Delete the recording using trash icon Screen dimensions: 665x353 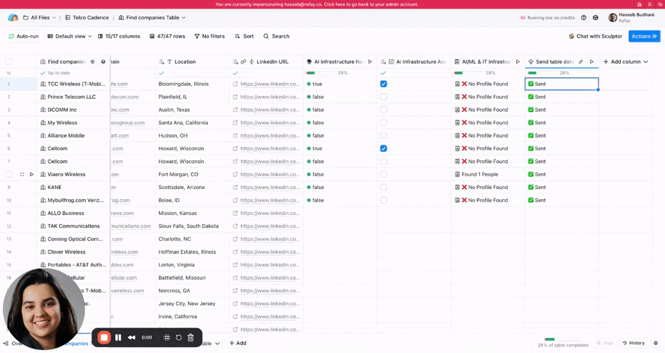point(190,337)
